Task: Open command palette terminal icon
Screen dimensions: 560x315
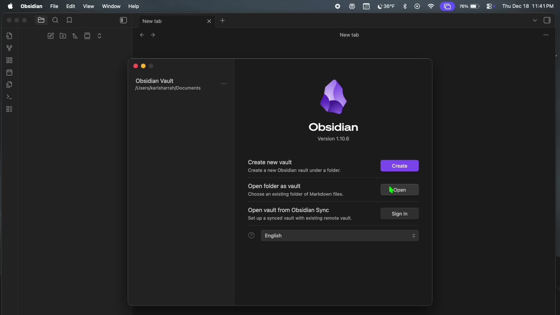Action: pos(9,97)
